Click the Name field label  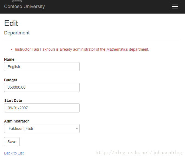(9, 59)
